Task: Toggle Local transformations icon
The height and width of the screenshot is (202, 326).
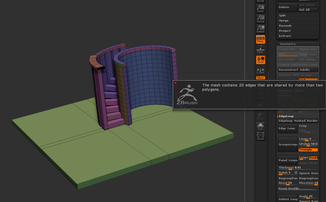Action: pos(260,60)
